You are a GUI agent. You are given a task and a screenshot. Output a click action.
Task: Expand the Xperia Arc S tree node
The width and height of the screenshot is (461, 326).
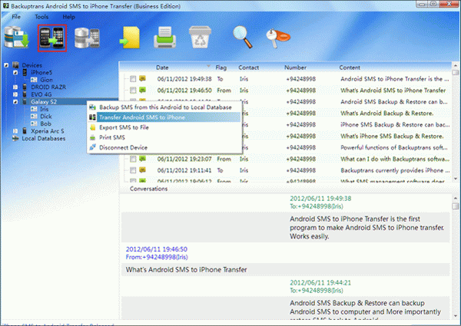pyautogui.click(x=15, y=131)
